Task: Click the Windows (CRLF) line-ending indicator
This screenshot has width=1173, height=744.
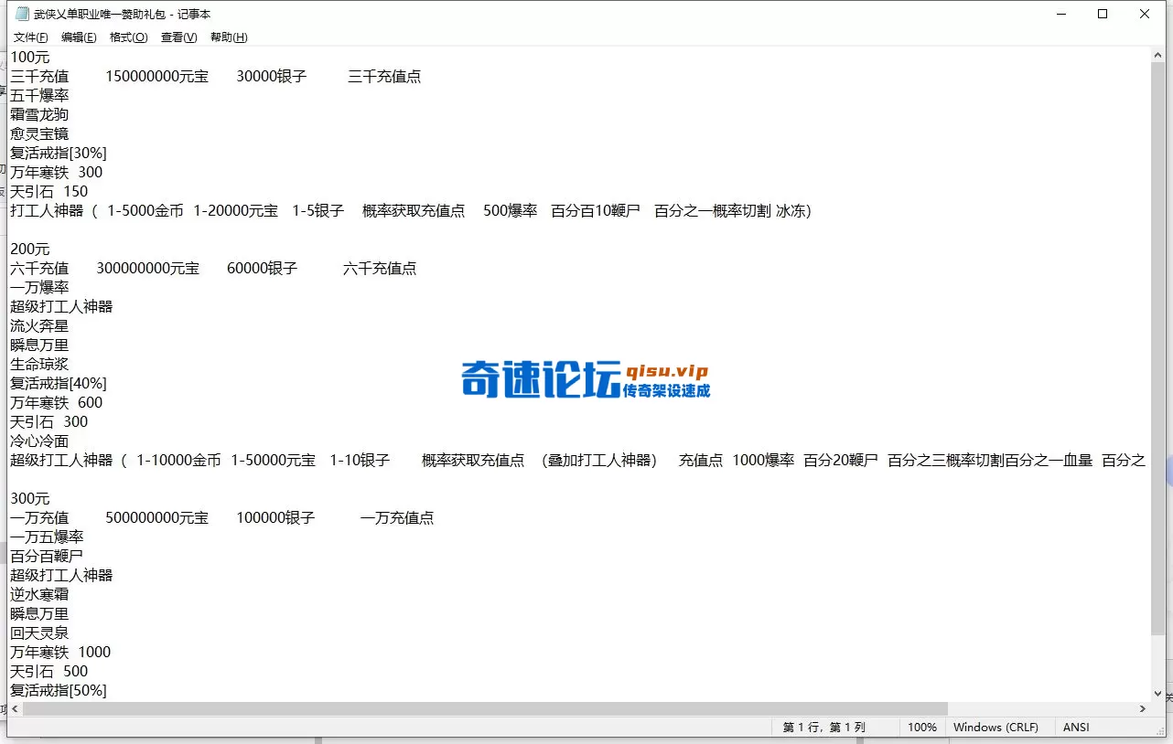Action: (x=996, y=727)
